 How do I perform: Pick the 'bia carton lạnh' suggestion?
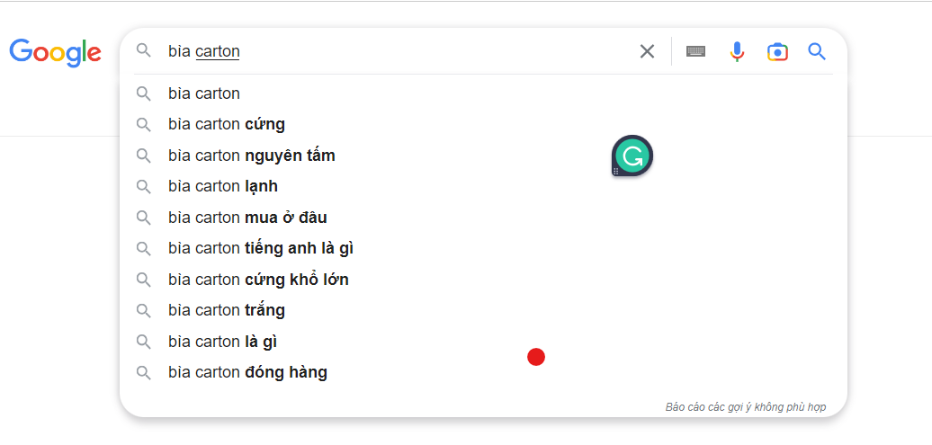[223, 186]
